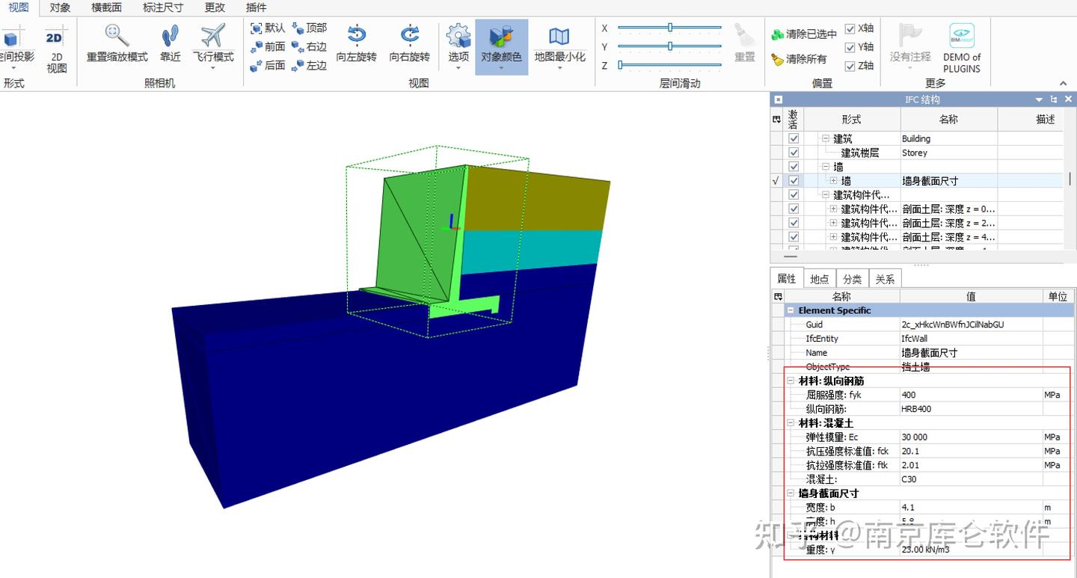Open the IFC 结构 column chooser icon
This screenshot has height=578, width=1077.
click(x=776, y=120)
